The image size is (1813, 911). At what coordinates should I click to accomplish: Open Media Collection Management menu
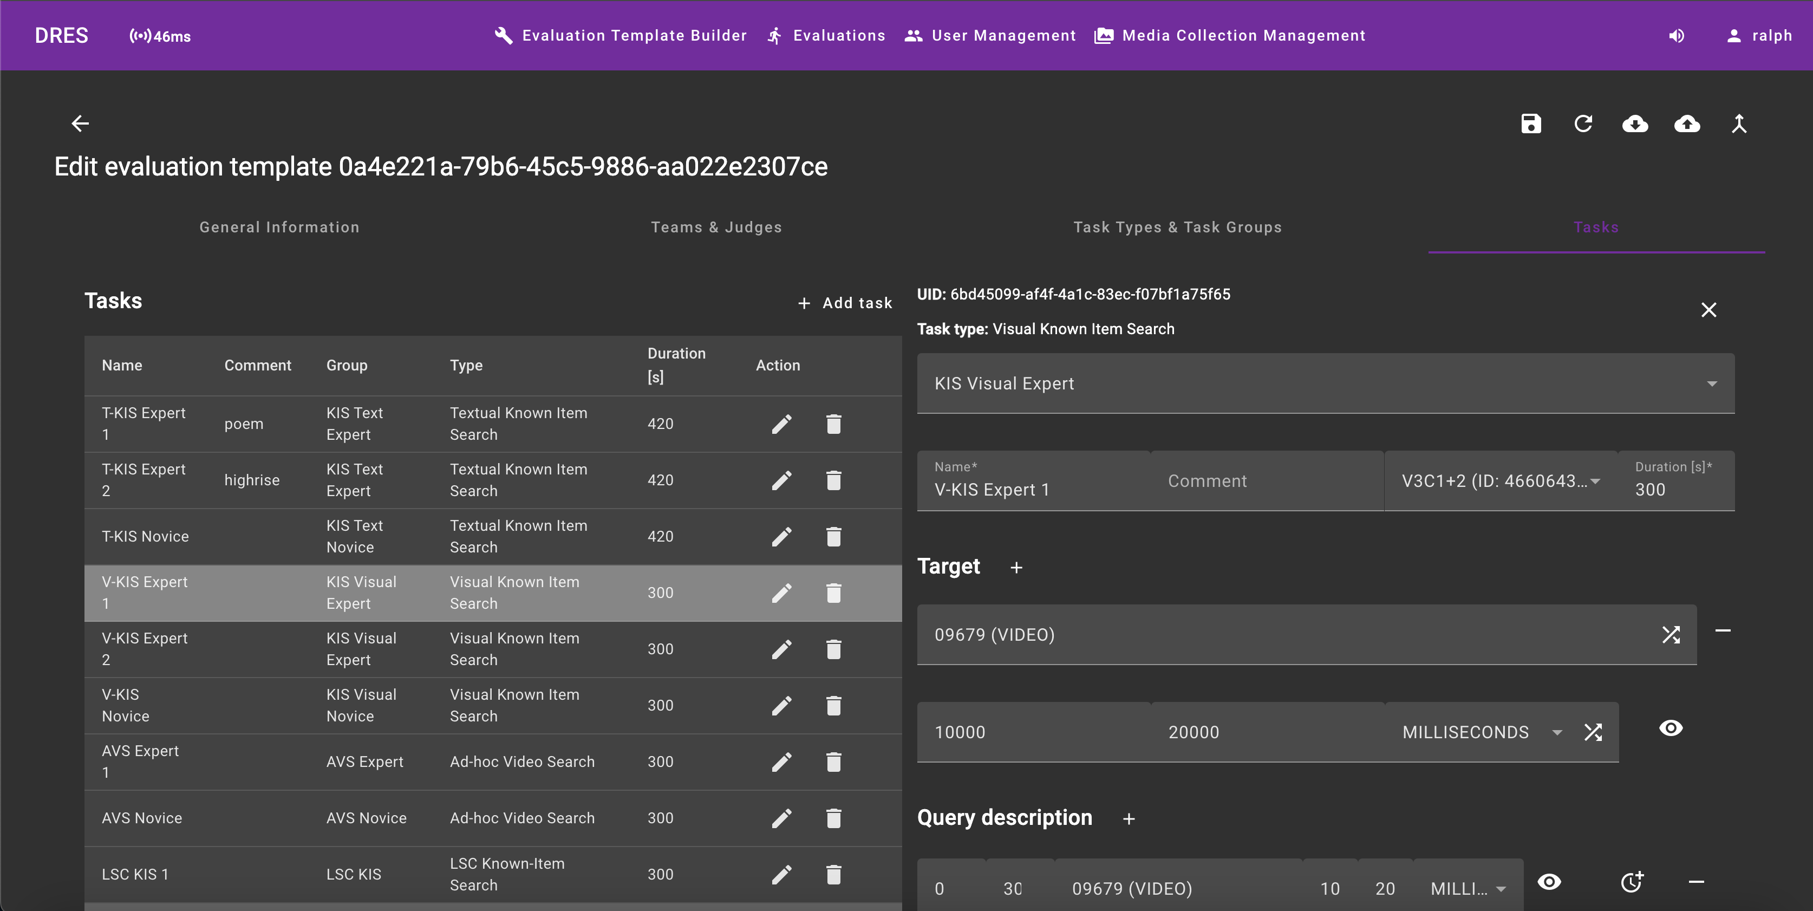point(1230,36)
